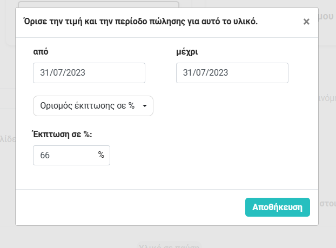Click dimmed 'Υλικό σε παύση' text behind dialog
This screenshot has width=336, height=248.
[x=169, y=245]
